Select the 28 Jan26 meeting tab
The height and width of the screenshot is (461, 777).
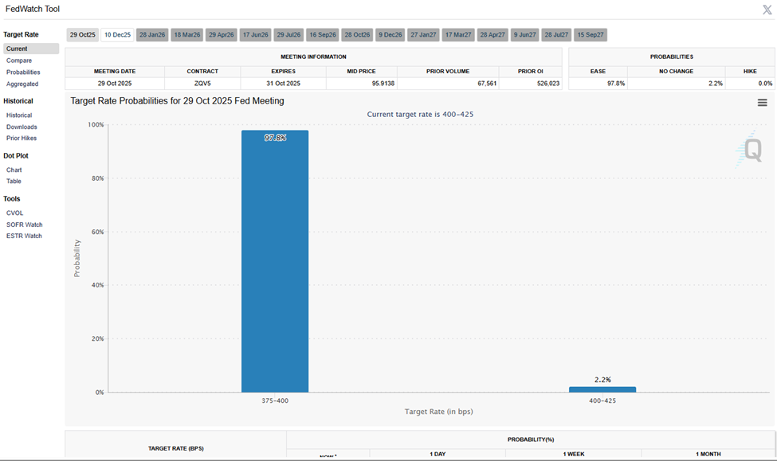pyautogui.click(x=151, y=34)
